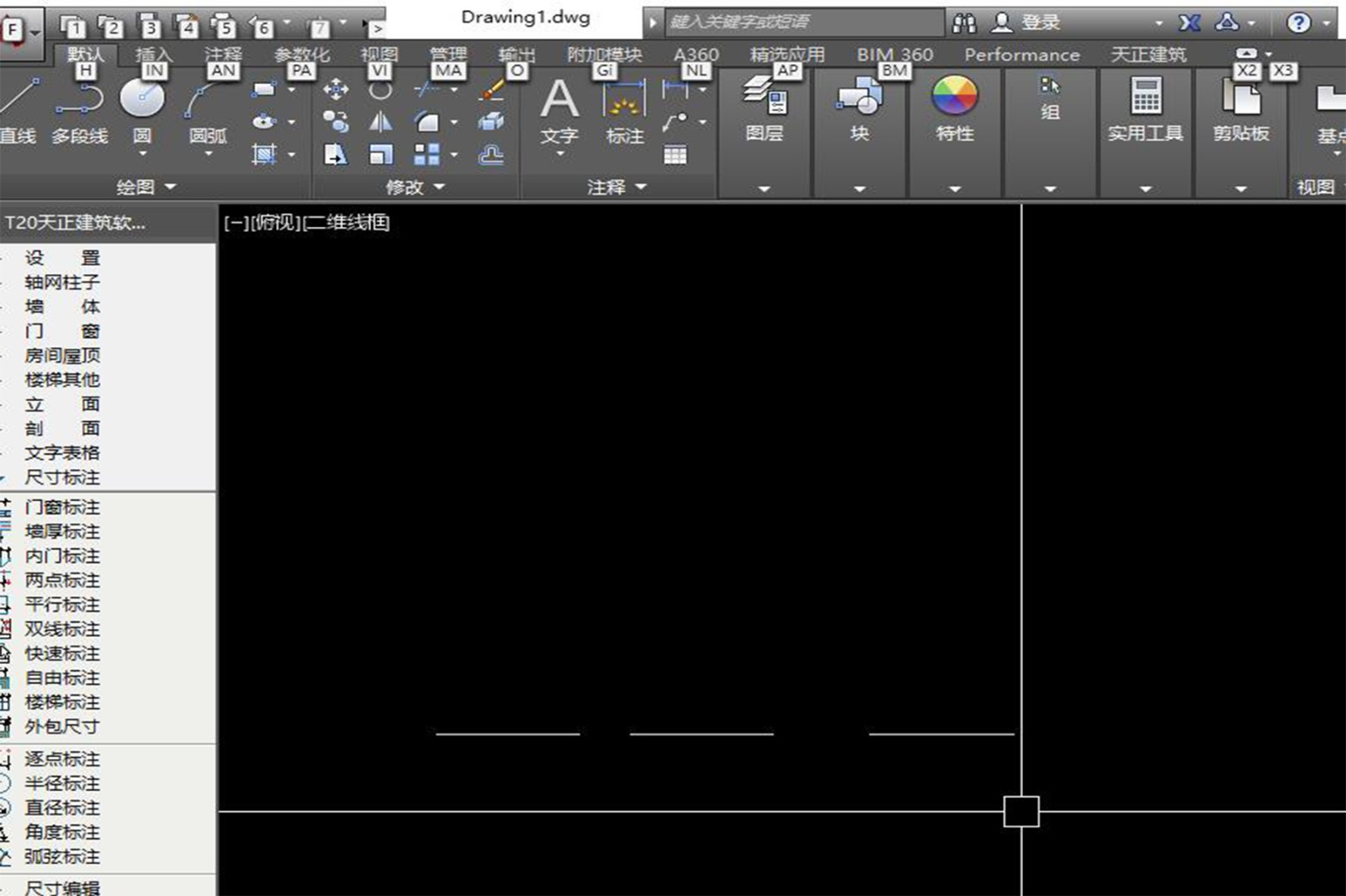Expand the 轴网柱子 menu in the T20 panel
This screenshot has width=1346, height=896.
click(62, 282)
